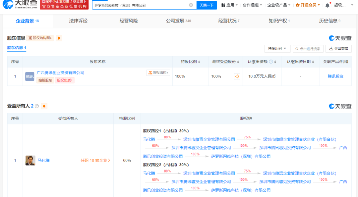Click the bell alert icon beside 受益所有人

pos(44,106)
